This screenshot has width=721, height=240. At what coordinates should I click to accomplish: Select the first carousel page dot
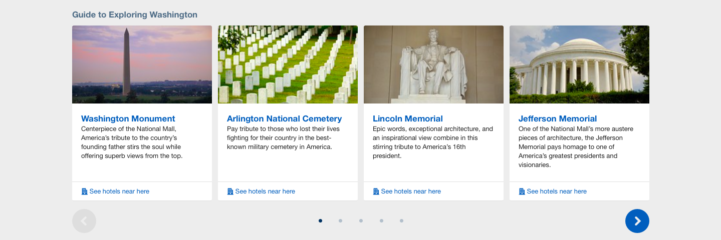tap(320, 220)
